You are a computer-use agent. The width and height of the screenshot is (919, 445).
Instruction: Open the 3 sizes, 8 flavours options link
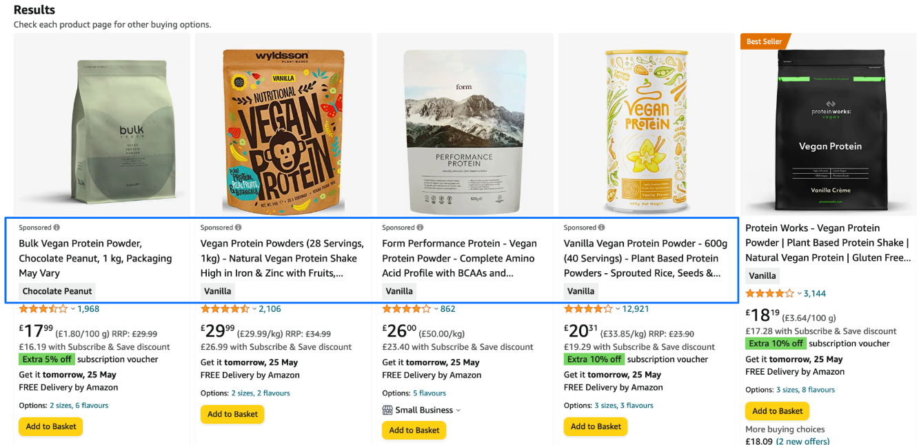(x=805, y=389)
